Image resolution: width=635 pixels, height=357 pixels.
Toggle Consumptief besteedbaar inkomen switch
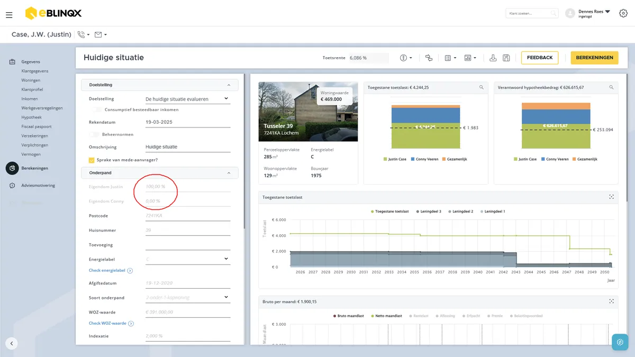click(x=96, y=110)
